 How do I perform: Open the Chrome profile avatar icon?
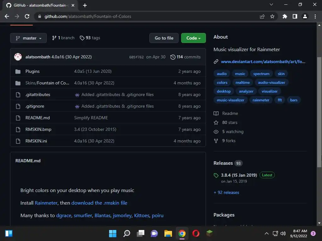[x=305, y=16]
